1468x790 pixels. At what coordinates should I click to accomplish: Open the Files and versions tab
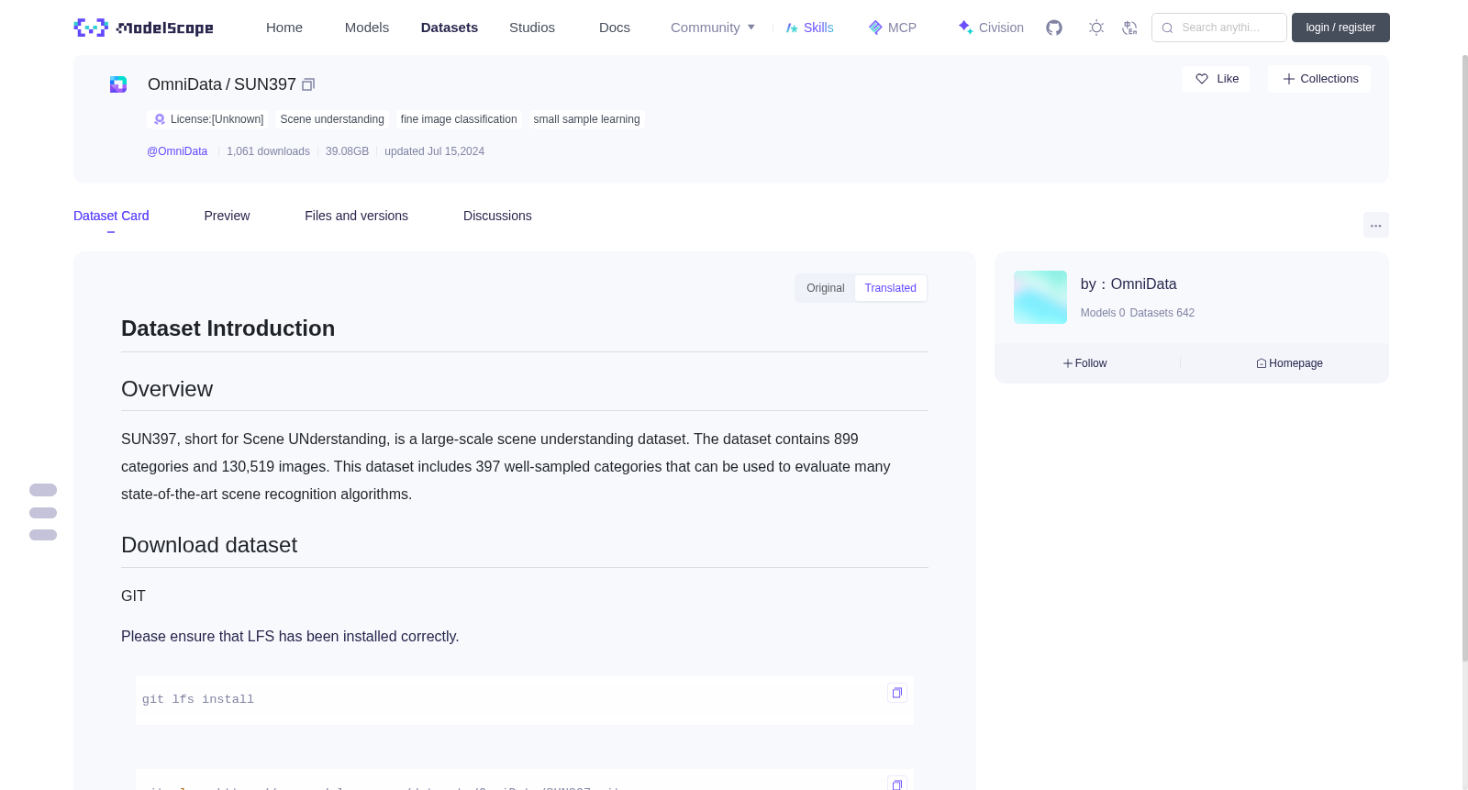(x=356, y=216)
